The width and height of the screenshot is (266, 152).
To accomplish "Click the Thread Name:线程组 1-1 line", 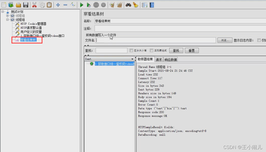I will (x=155, y=67).
